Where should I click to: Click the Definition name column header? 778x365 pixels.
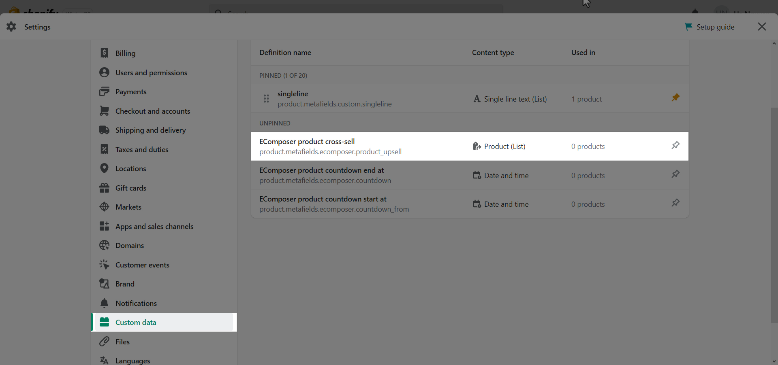(x=285, y=53)
